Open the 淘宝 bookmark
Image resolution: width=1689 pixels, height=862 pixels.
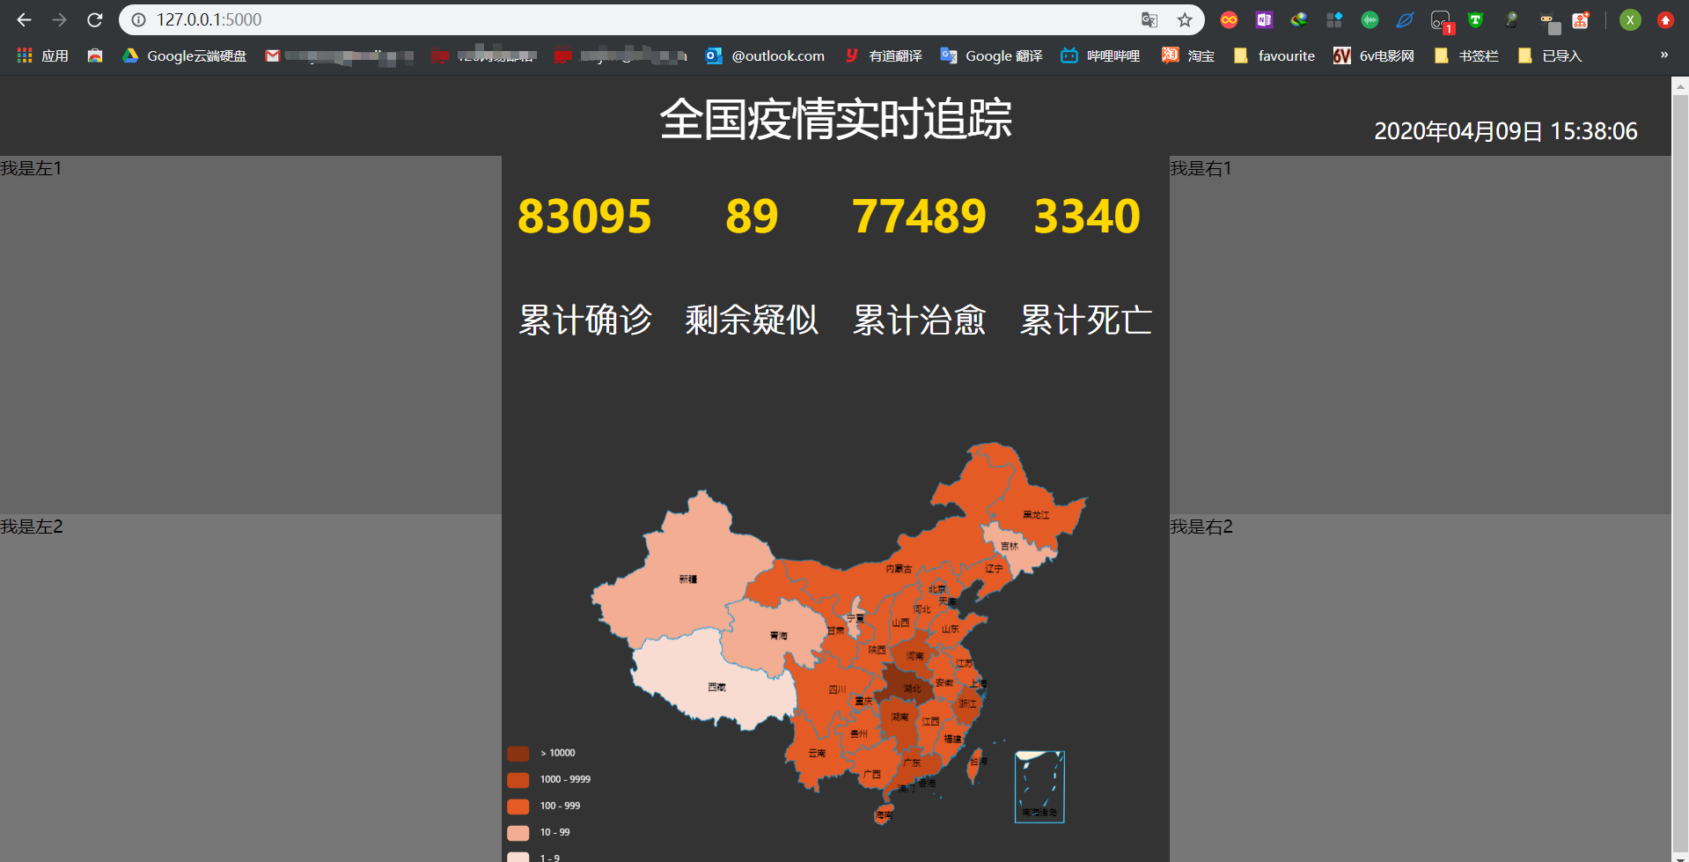pyautogui.click(x=1188, y=55)
